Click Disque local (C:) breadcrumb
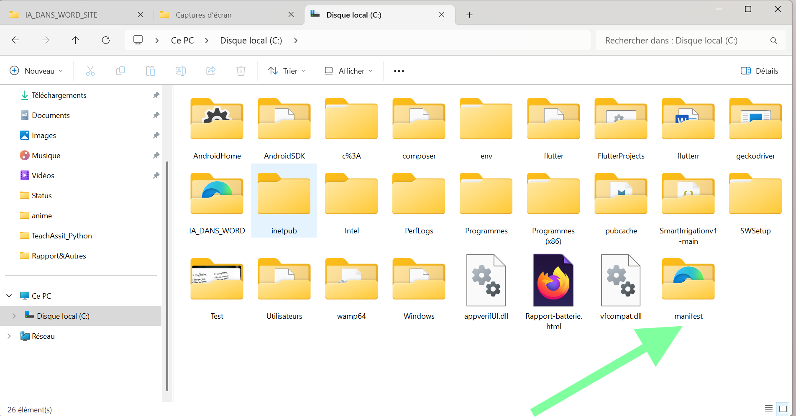This screenshot has height=417, width=796. pos(251,41)
